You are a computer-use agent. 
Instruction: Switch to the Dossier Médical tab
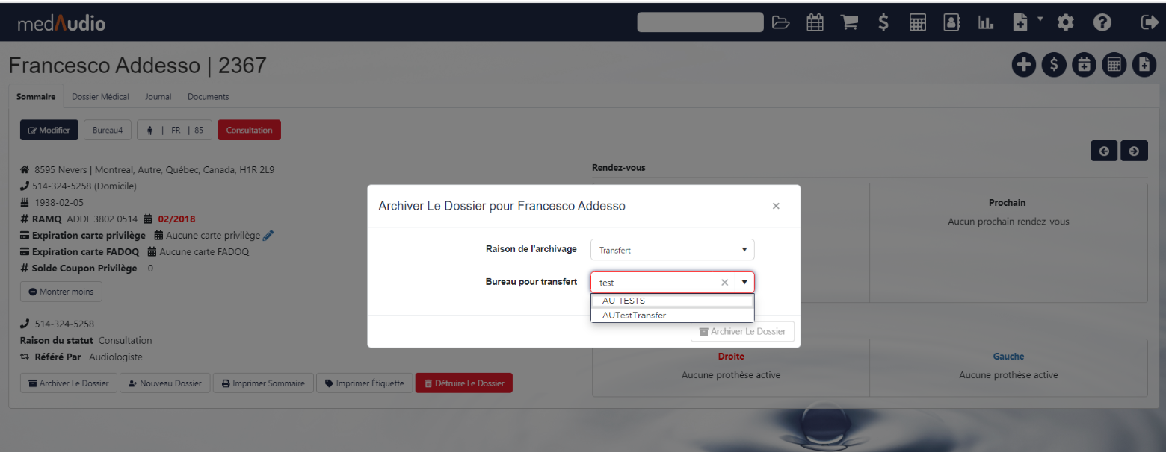click(x=100, y=97)
